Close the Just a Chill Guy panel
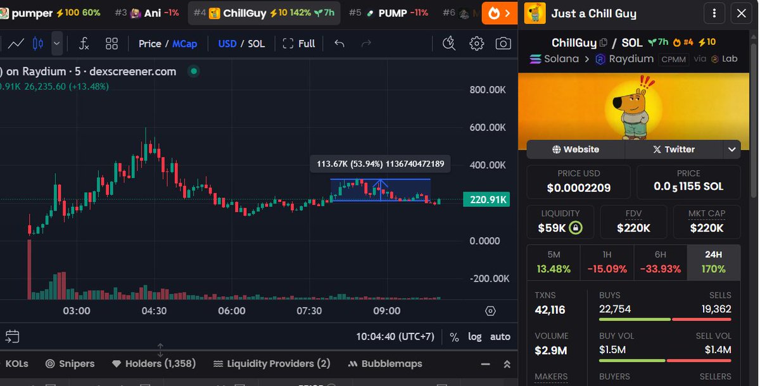 click(742, 13)
